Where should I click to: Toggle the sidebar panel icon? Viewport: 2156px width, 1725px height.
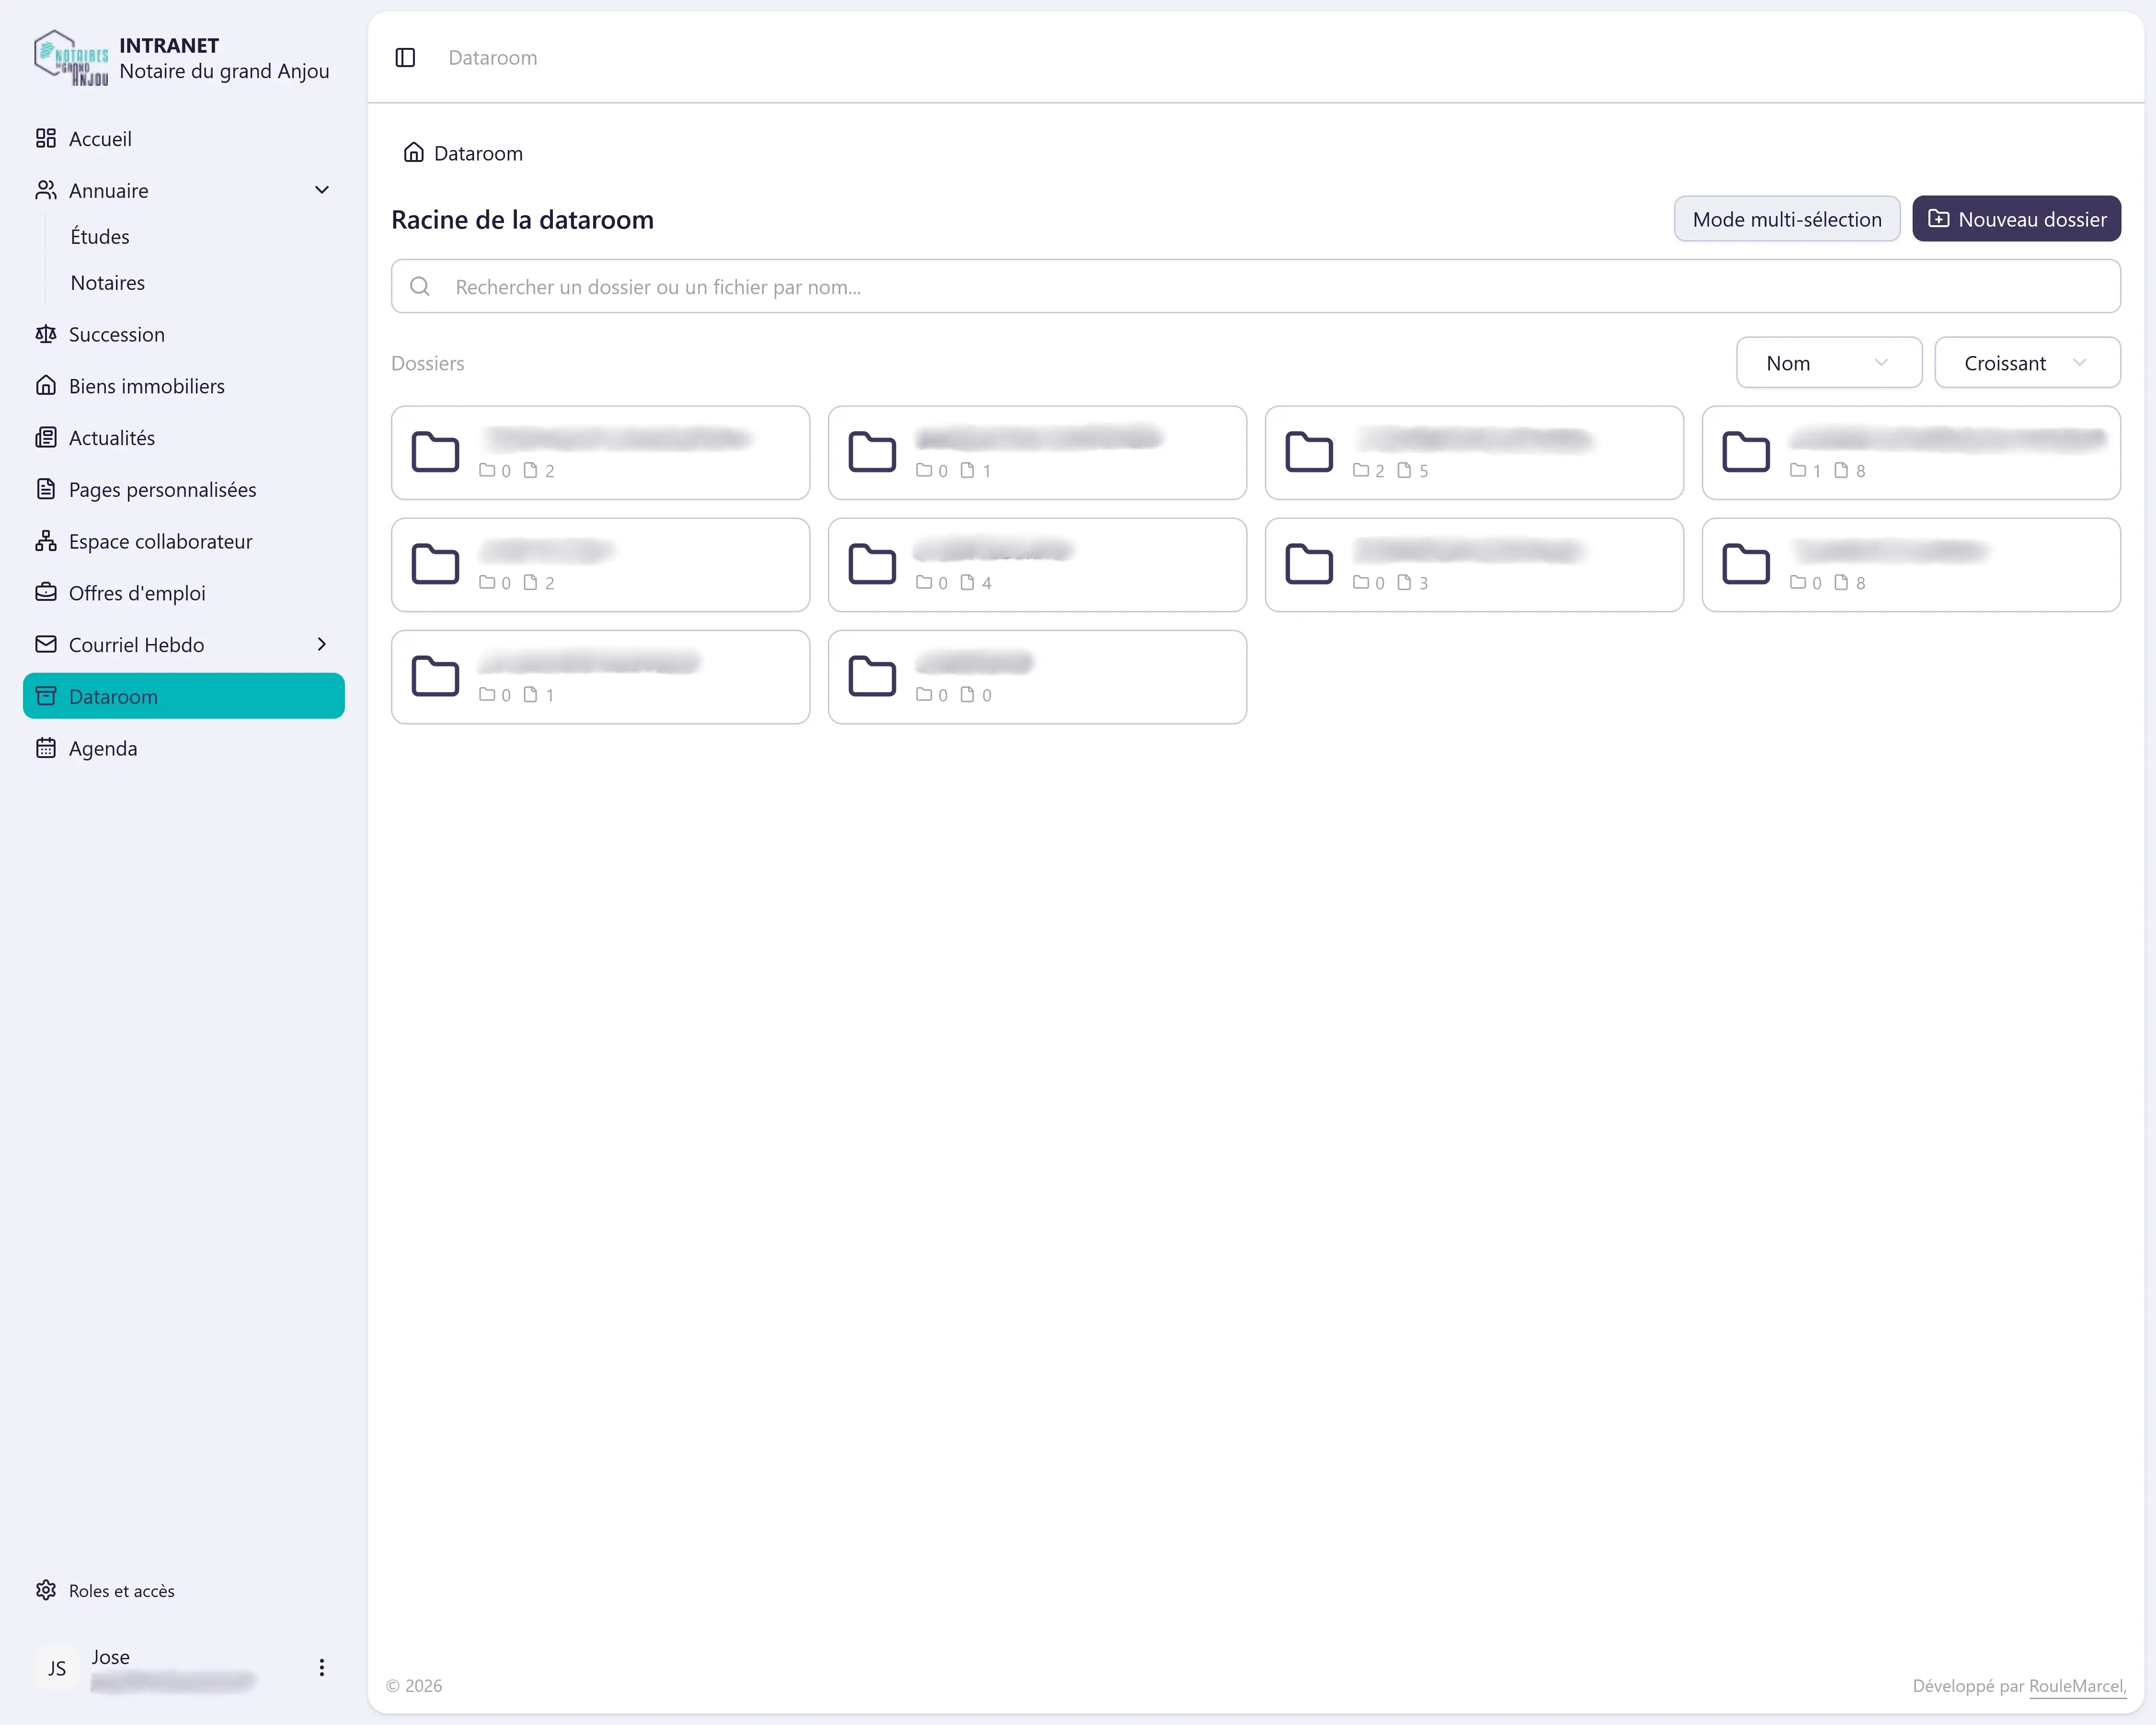[x=405, y=57]
